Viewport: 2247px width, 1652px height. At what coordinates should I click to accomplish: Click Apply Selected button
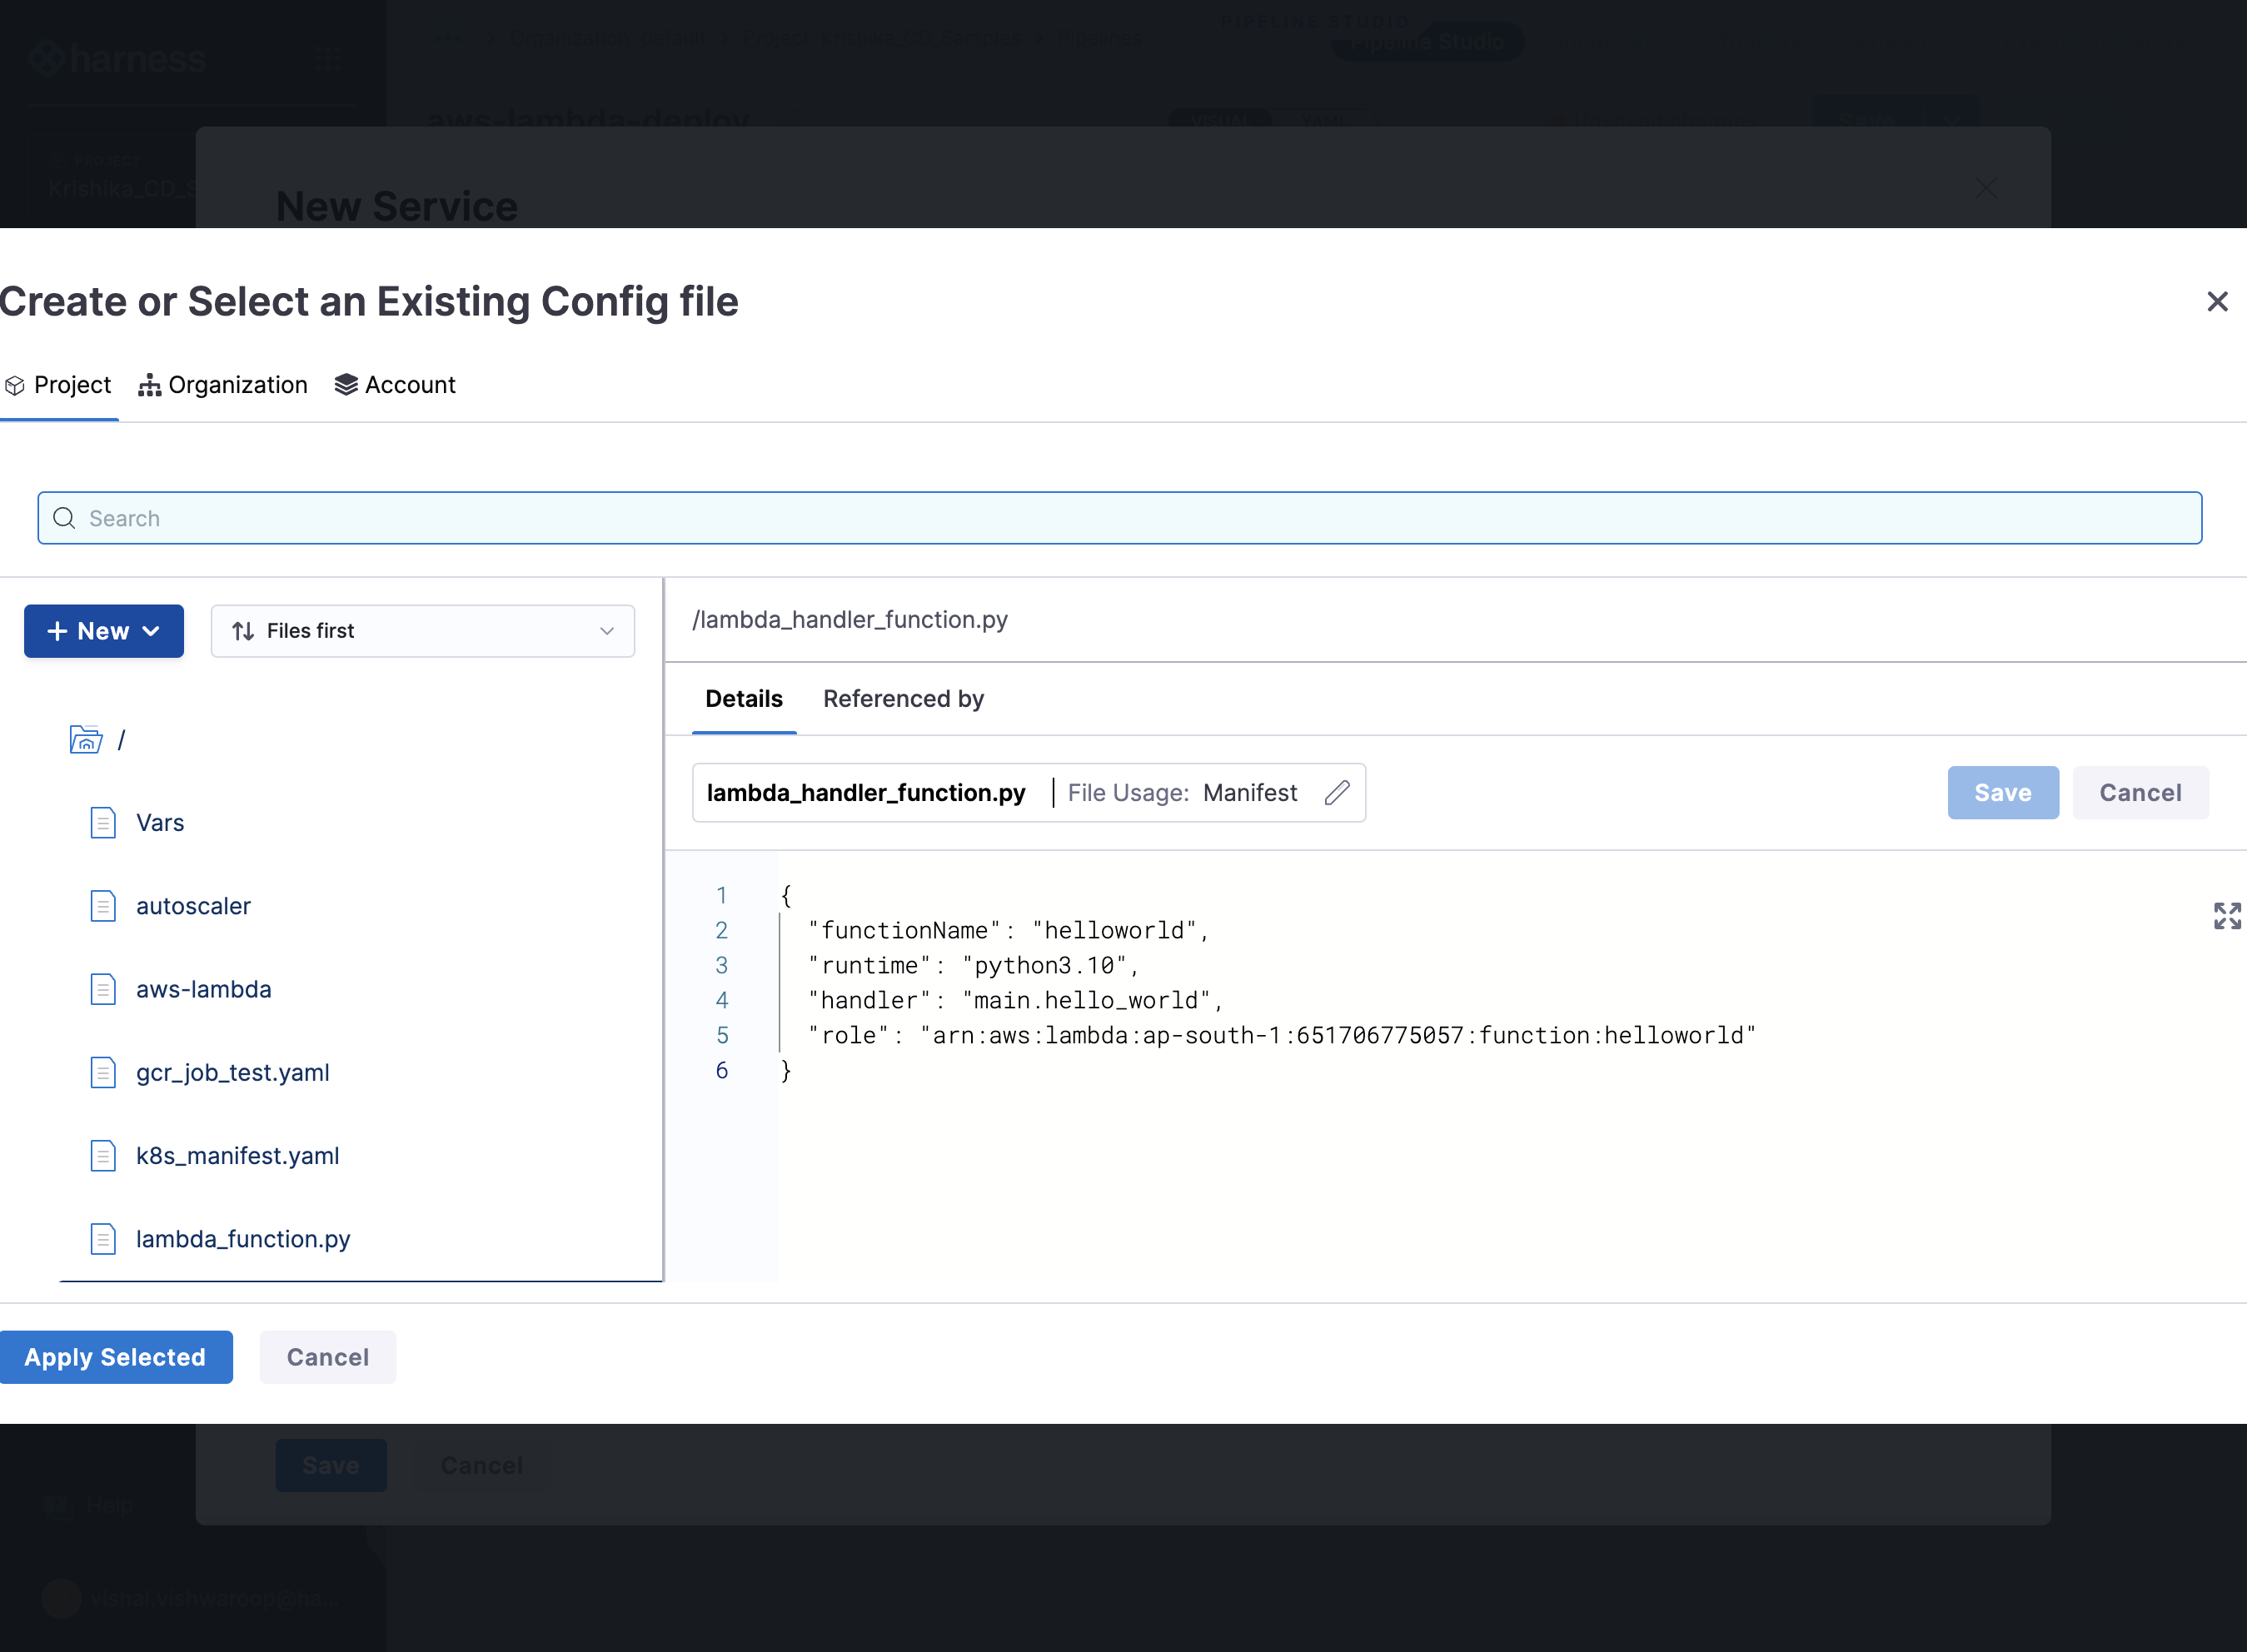(x=115, y=1357)
